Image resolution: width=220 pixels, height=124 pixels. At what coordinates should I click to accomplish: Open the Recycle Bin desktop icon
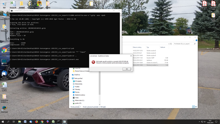(x=4, y=4)
